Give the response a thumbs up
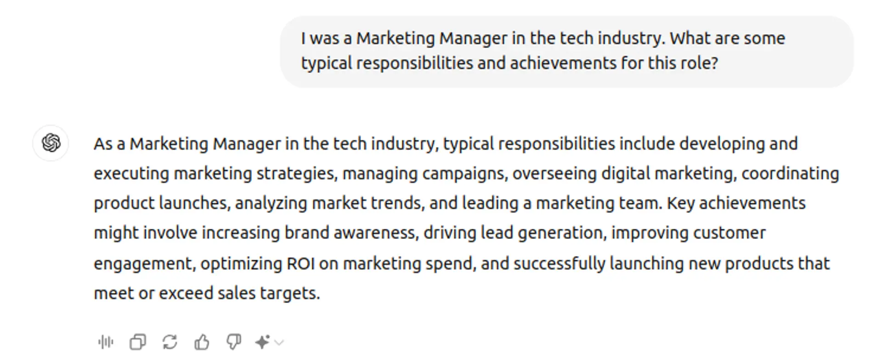Viewport: 882px width, 364px height. [202, 342]
